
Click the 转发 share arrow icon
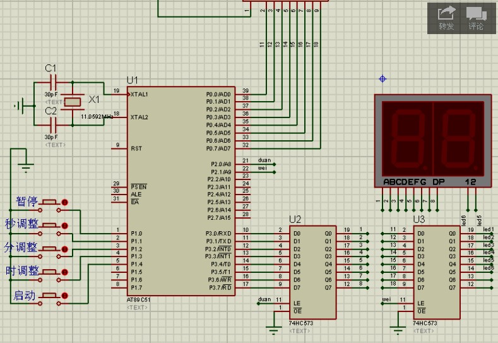point(446,13)
